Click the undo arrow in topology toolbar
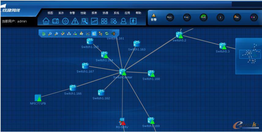 [x=44, y=34]
